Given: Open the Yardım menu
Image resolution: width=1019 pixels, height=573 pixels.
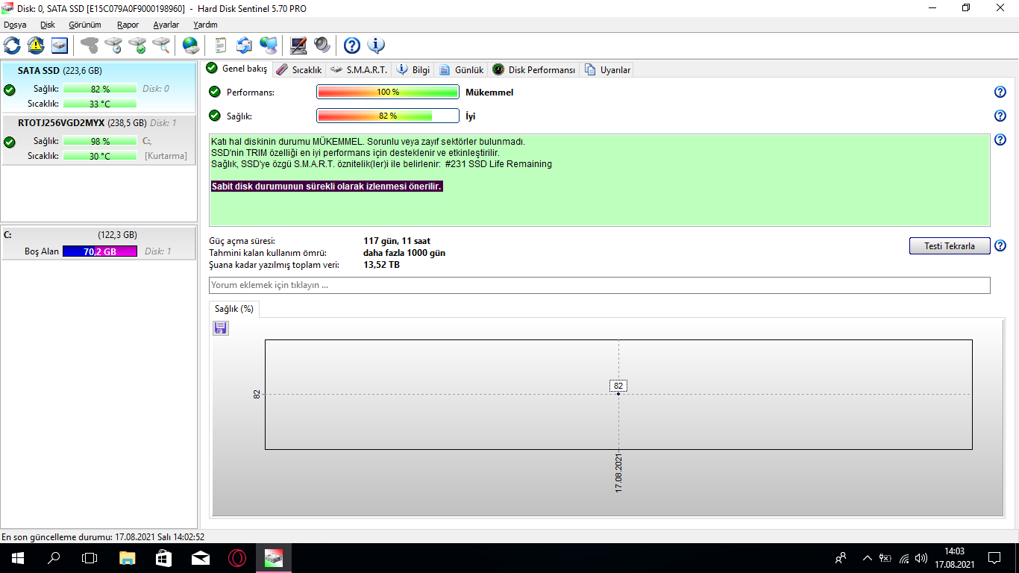Looking at the screenshot, I should [x=205, y=25].
